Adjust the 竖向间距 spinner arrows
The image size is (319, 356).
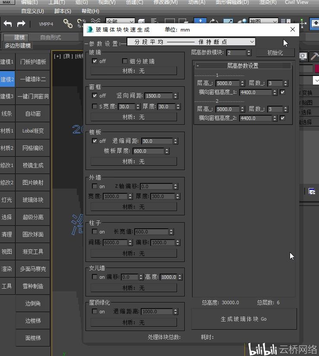tap(175, 96)
